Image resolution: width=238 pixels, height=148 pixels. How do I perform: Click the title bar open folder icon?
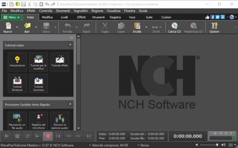(x=17, y=4)
